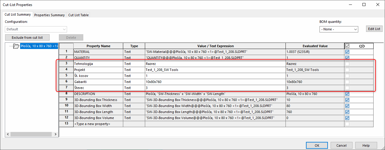Select the Plošča folder icon in tree
The height and width of the screenshot is (150, 385).
click(16, 46)
